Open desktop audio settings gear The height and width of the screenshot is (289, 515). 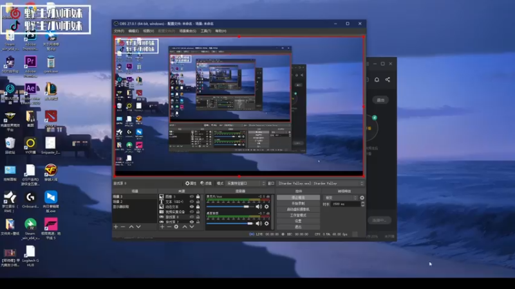pos(267,223)
